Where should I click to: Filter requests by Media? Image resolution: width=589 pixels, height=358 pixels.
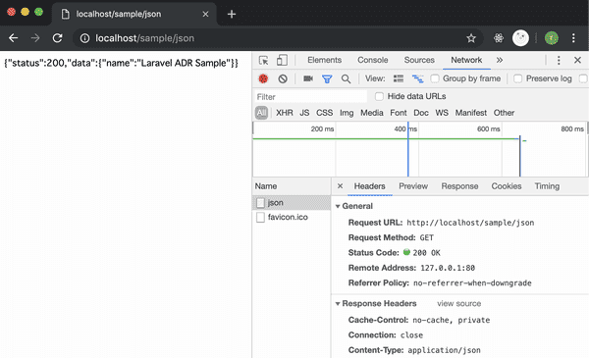pyautogui.click(x=372, y=113)
